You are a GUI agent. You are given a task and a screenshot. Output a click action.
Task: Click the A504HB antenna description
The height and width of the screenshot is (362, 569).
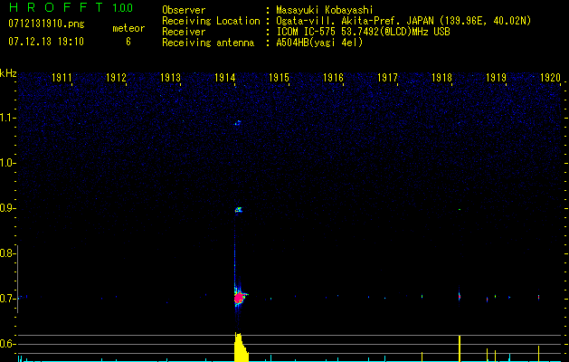[x=319, y=43]
